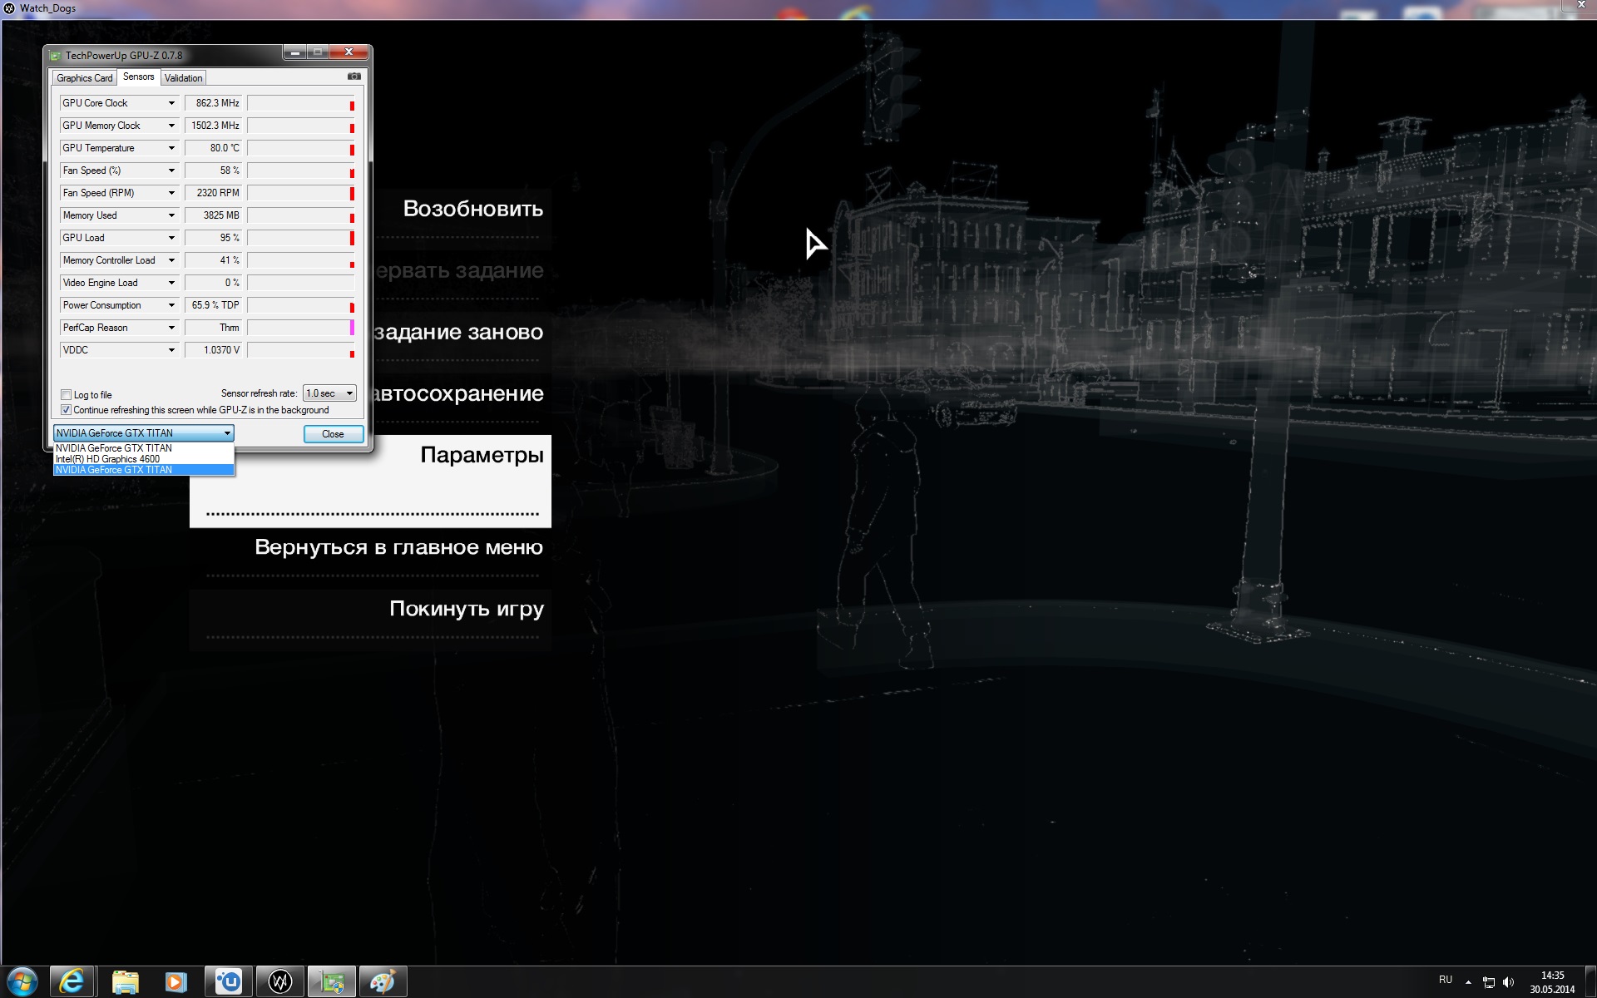Select Intel(R) HD Graphics 4600 from list

pyautogui.click(x=108, y=459)
